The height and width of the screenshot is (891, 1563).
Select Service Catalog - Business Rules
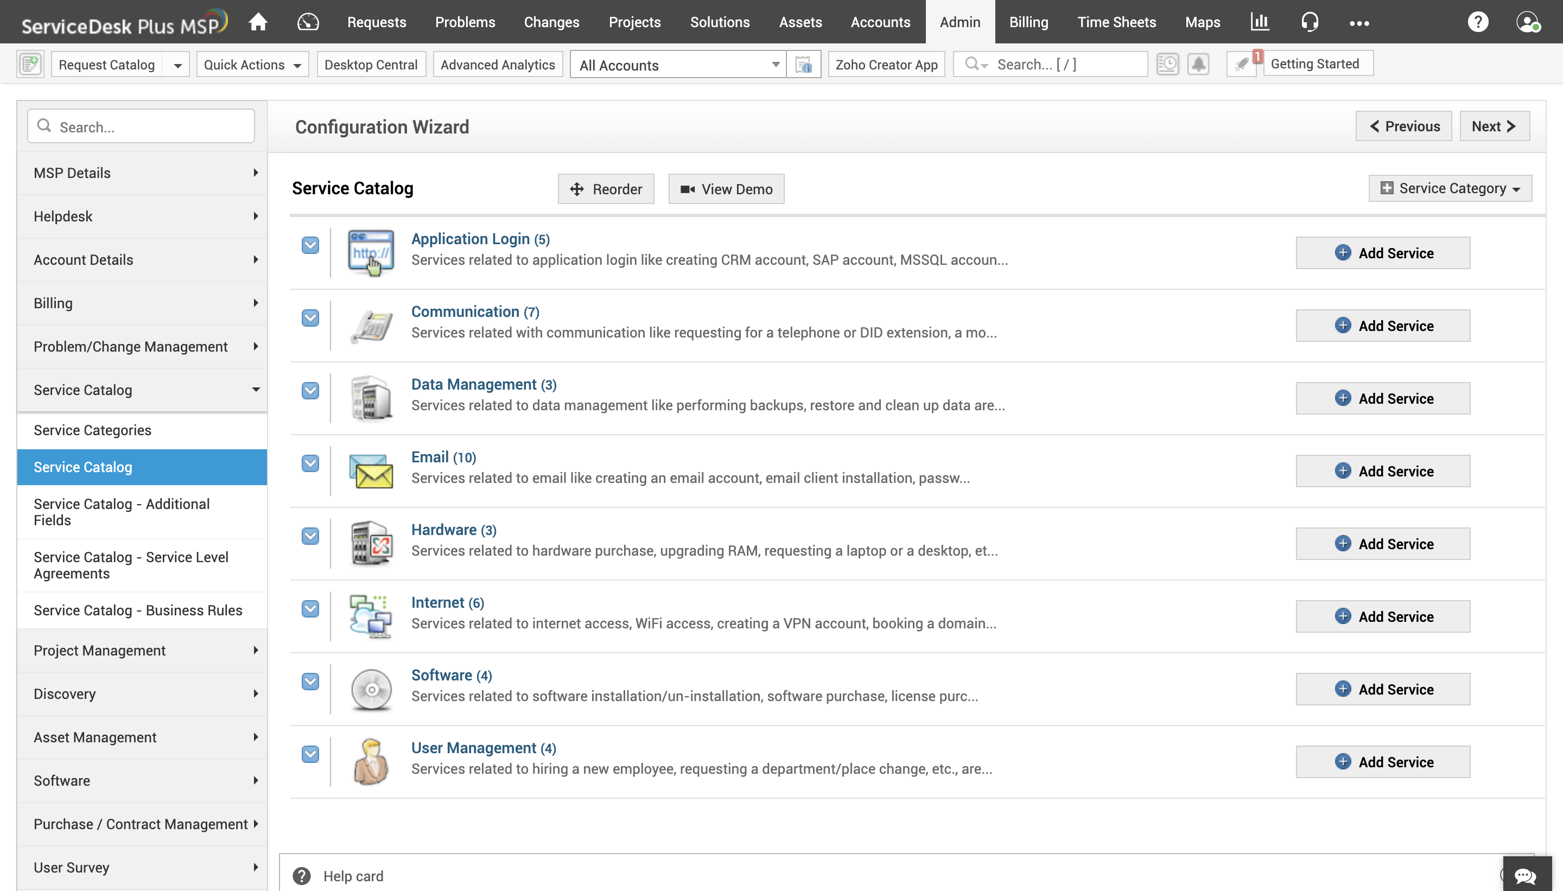coord(138,610)
